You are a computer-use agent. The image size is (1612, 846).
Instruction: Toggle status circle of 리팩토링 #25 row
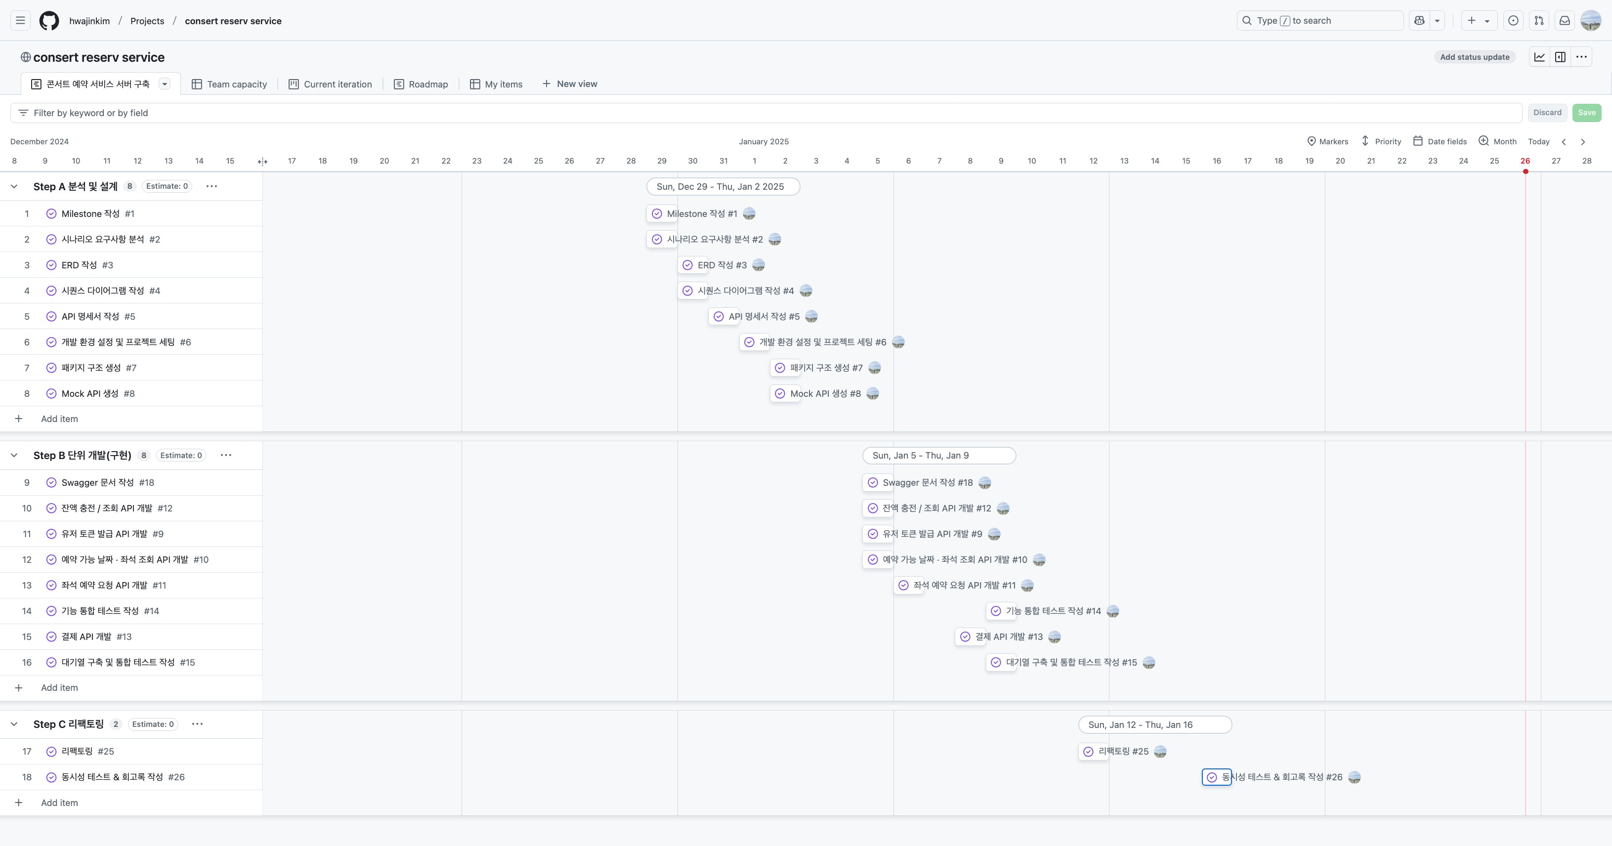tap(51, 752)
